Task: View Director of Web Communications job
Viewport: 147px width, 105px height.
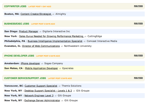Action: point(41,46)
